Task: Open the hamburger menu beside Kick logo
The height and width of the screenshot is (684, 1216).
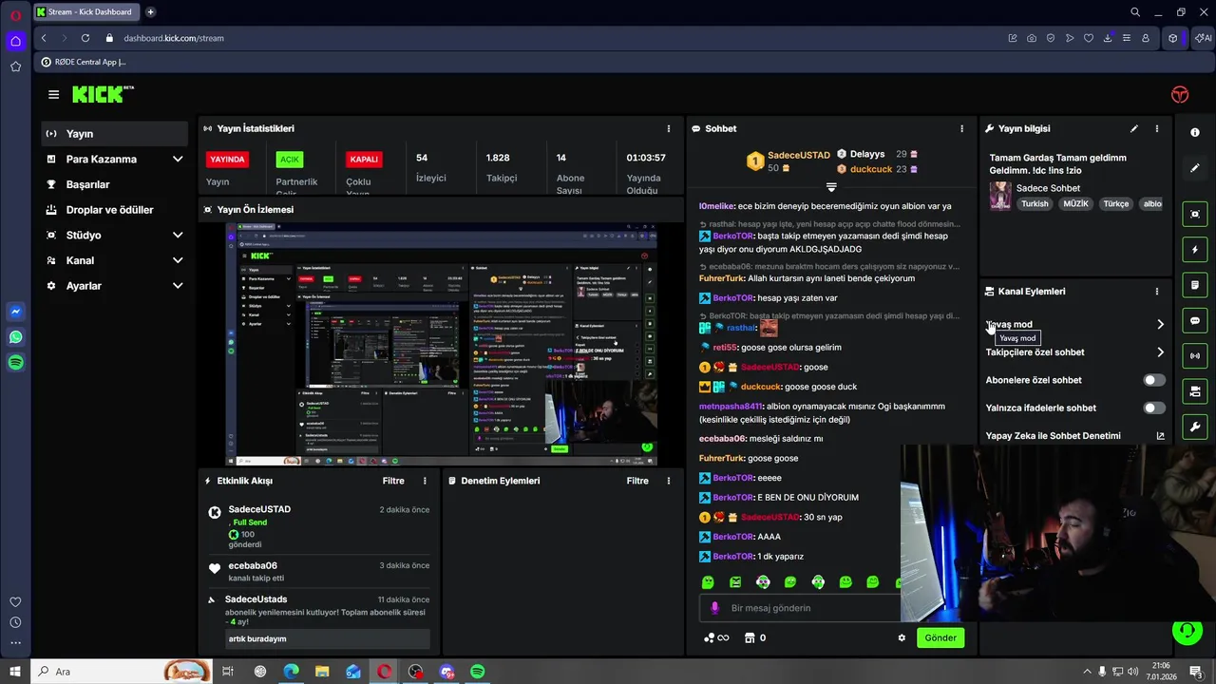Action: (x=53, y=94)
